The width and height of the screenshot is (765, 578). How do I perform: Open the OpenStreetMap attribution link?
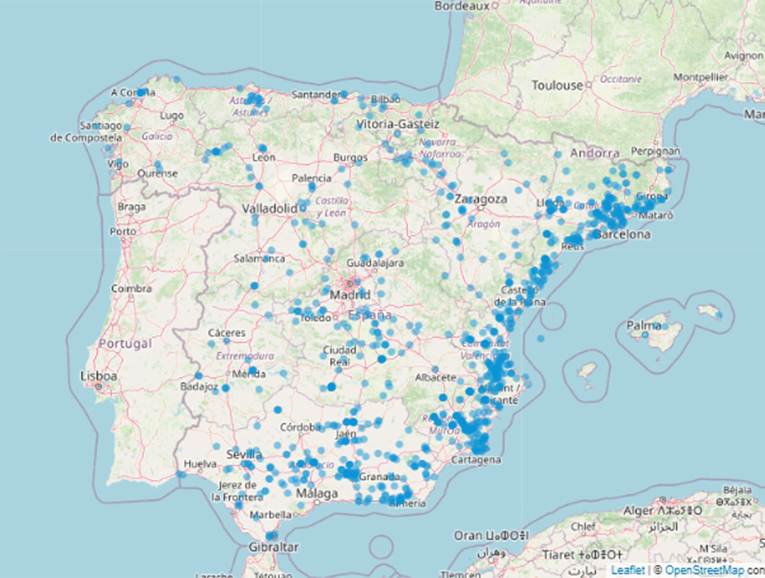coord(704,570)
